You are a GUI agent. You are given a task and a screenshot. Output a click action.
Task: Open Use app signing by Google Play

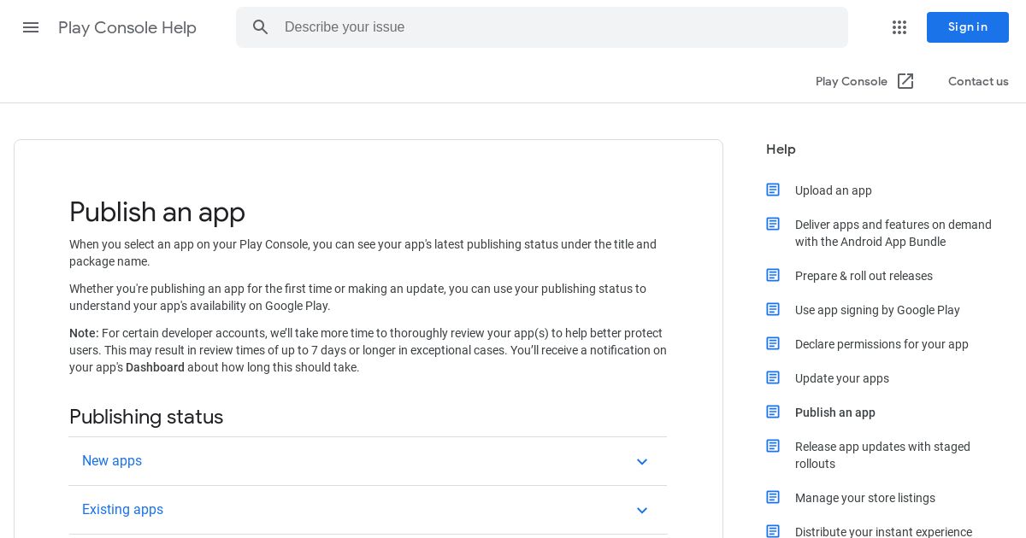(877, 310)
